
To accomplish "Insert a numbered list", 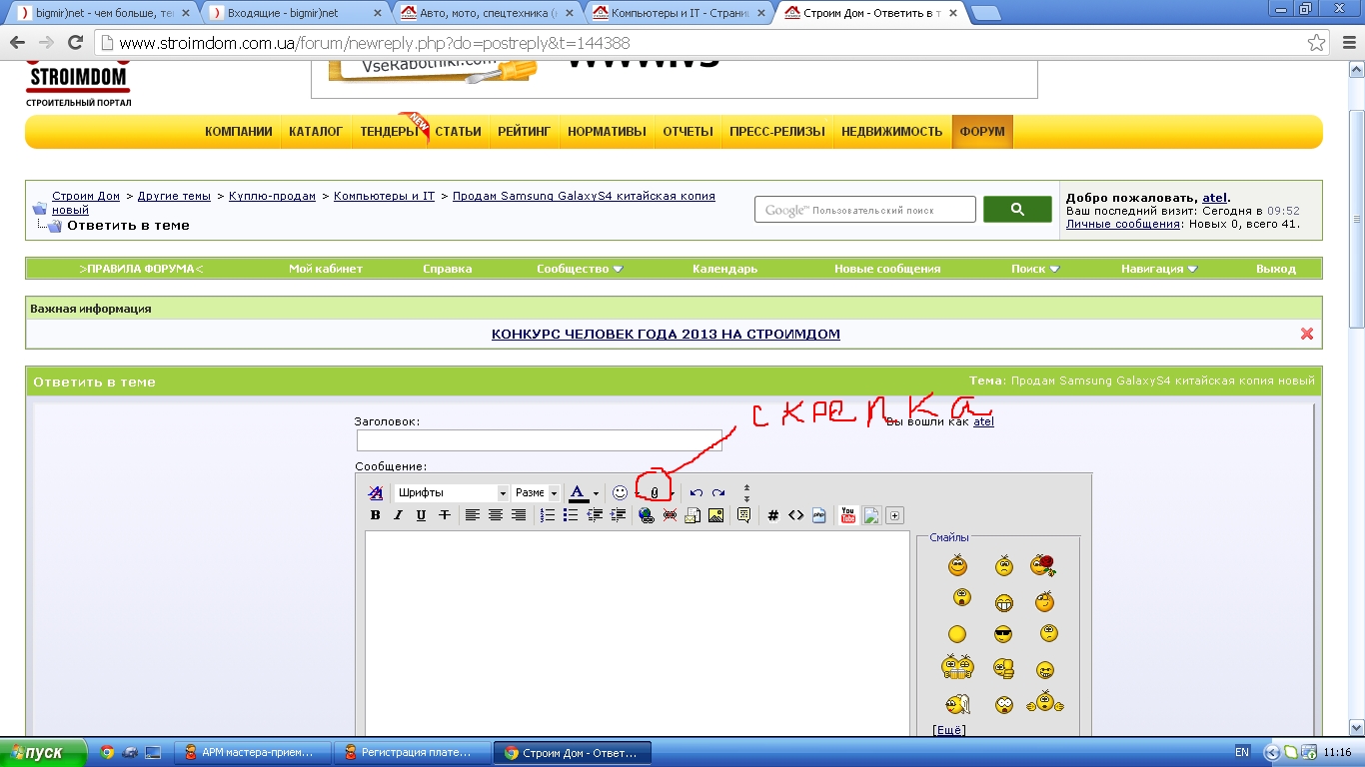I will [x=547, y=515].
